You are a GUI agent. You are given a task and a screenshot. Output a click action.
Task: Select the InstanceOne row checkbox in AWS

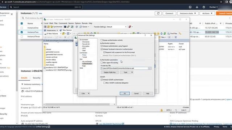point(22,28)
